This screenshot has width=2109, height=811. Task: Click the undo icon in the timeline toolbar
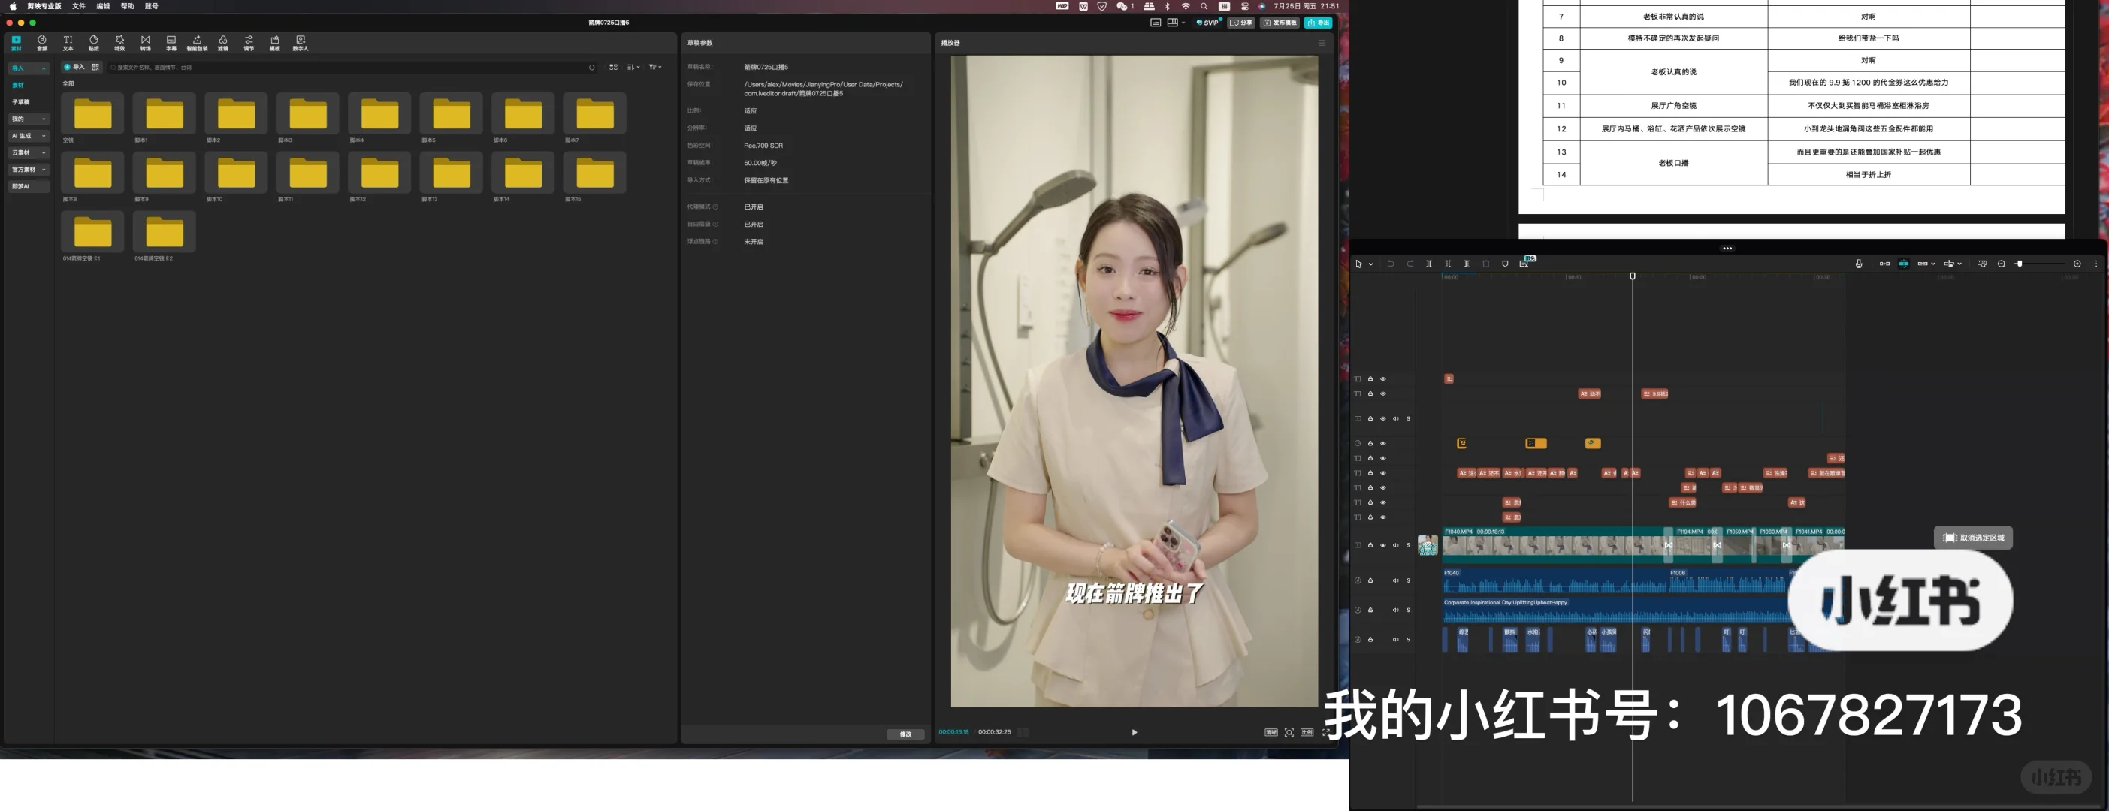[1391, 264]
